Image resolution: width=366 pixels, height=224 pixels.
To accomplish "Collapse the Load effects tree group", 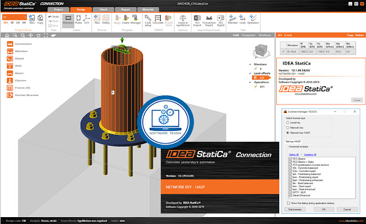I will click(250, 73).
